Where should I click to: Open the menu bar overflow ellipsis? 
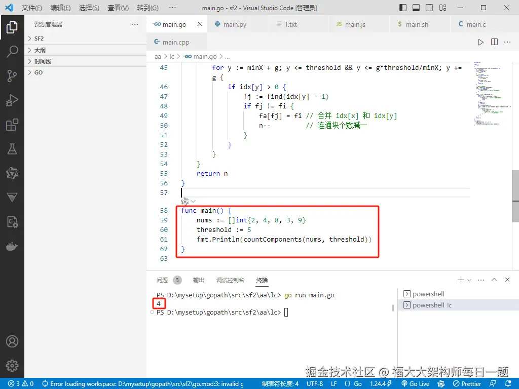click(172, 8)
